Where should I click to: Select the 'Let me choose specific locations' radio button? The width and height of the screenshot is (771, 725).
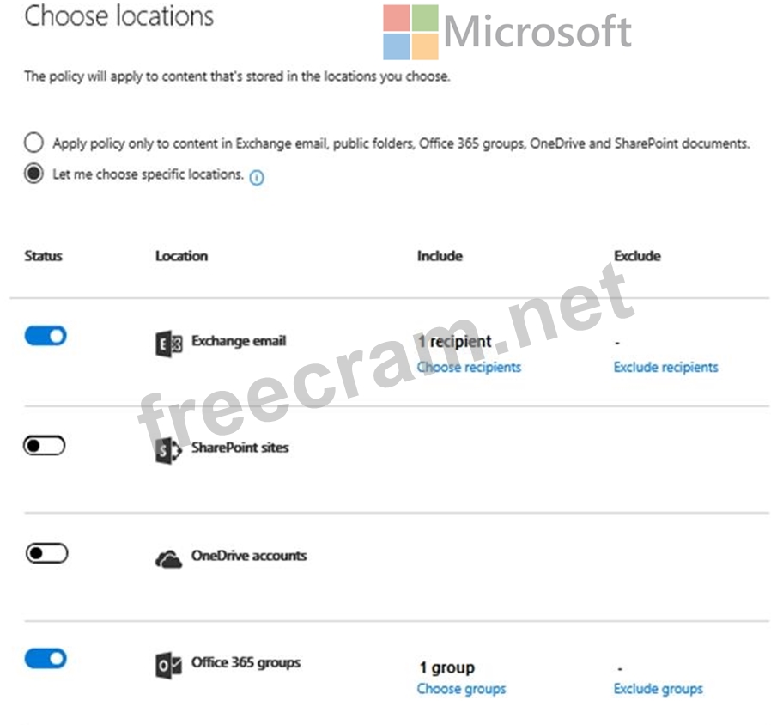click(33, 174)
